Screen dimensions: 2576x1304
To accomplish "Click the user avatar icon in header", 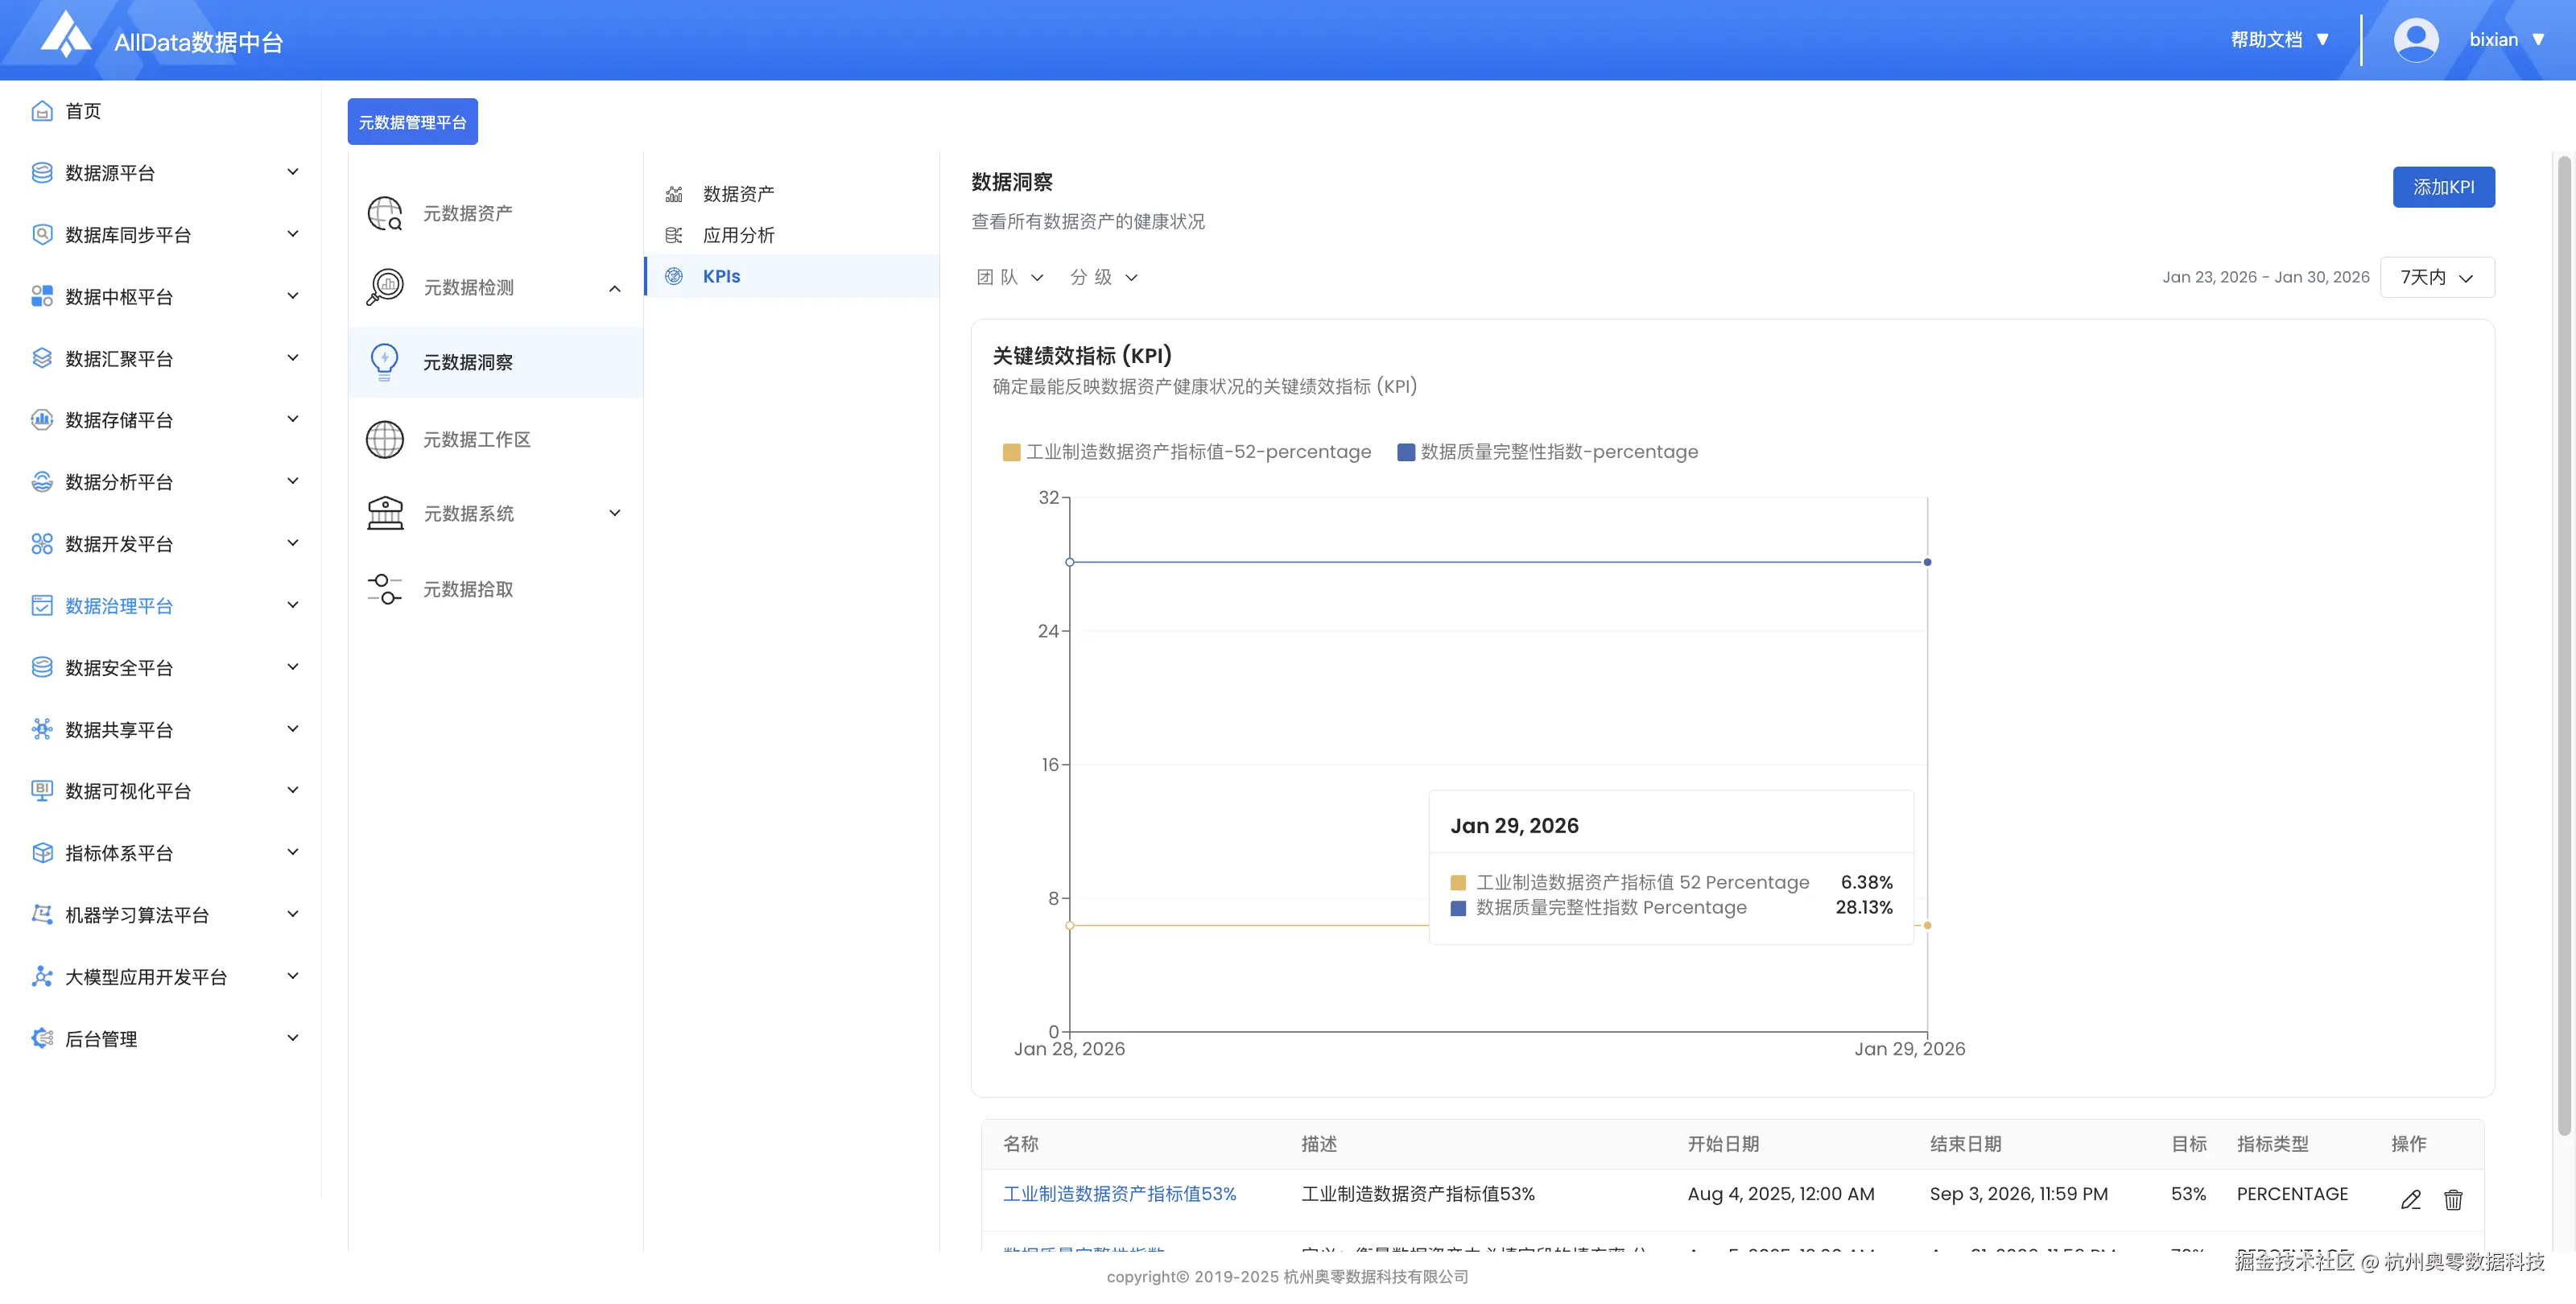I will tap(2415, 40).
